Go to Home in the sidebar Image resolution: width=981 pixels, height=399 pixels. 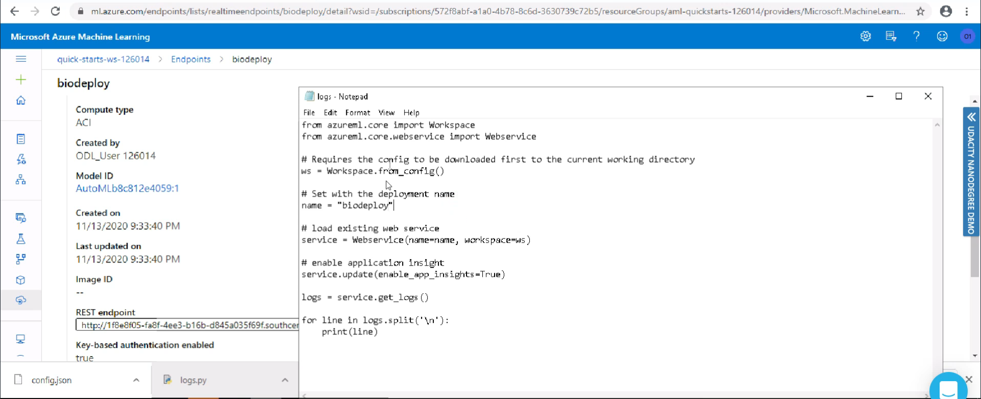(21, 100)
